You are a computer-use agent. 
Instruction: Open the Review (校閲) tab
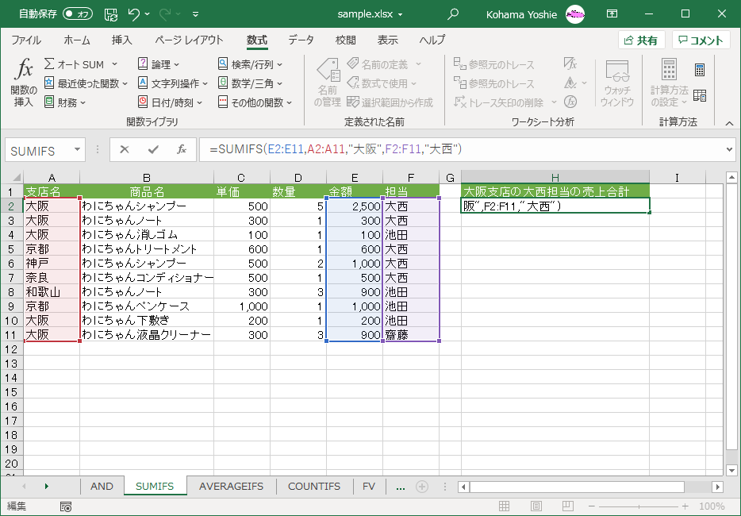(x=345, y=40)
